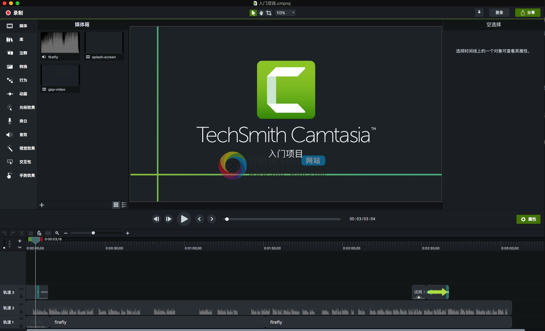Open the 转换 transitions tab
545x331 pixels.
coord(18,67)
